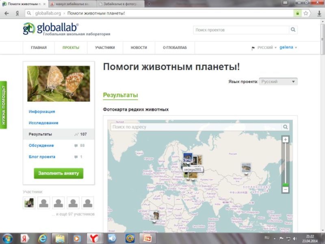325x244 pixels.
Task: Click the Windows Start button
Action: 8,237
